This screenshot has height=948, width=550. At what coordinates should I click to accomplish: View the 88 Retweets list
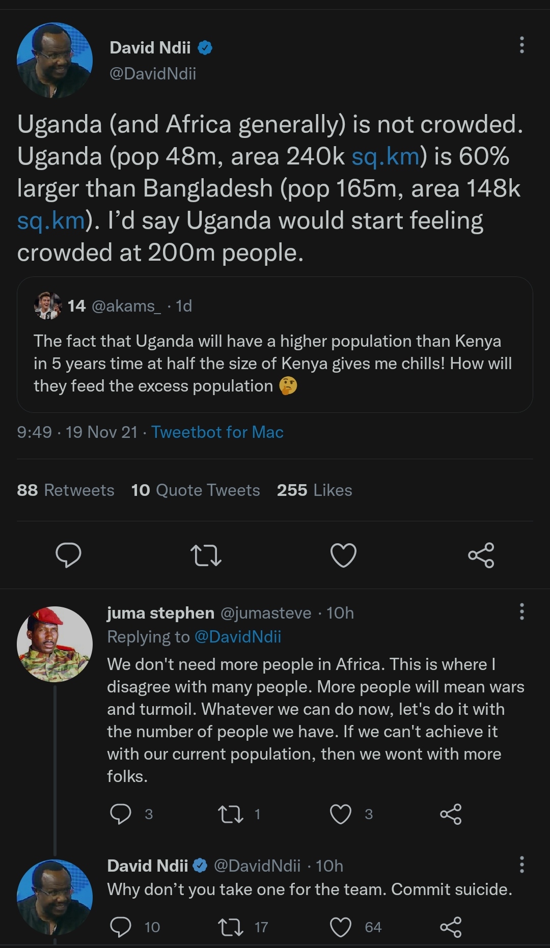click(66, 490)
